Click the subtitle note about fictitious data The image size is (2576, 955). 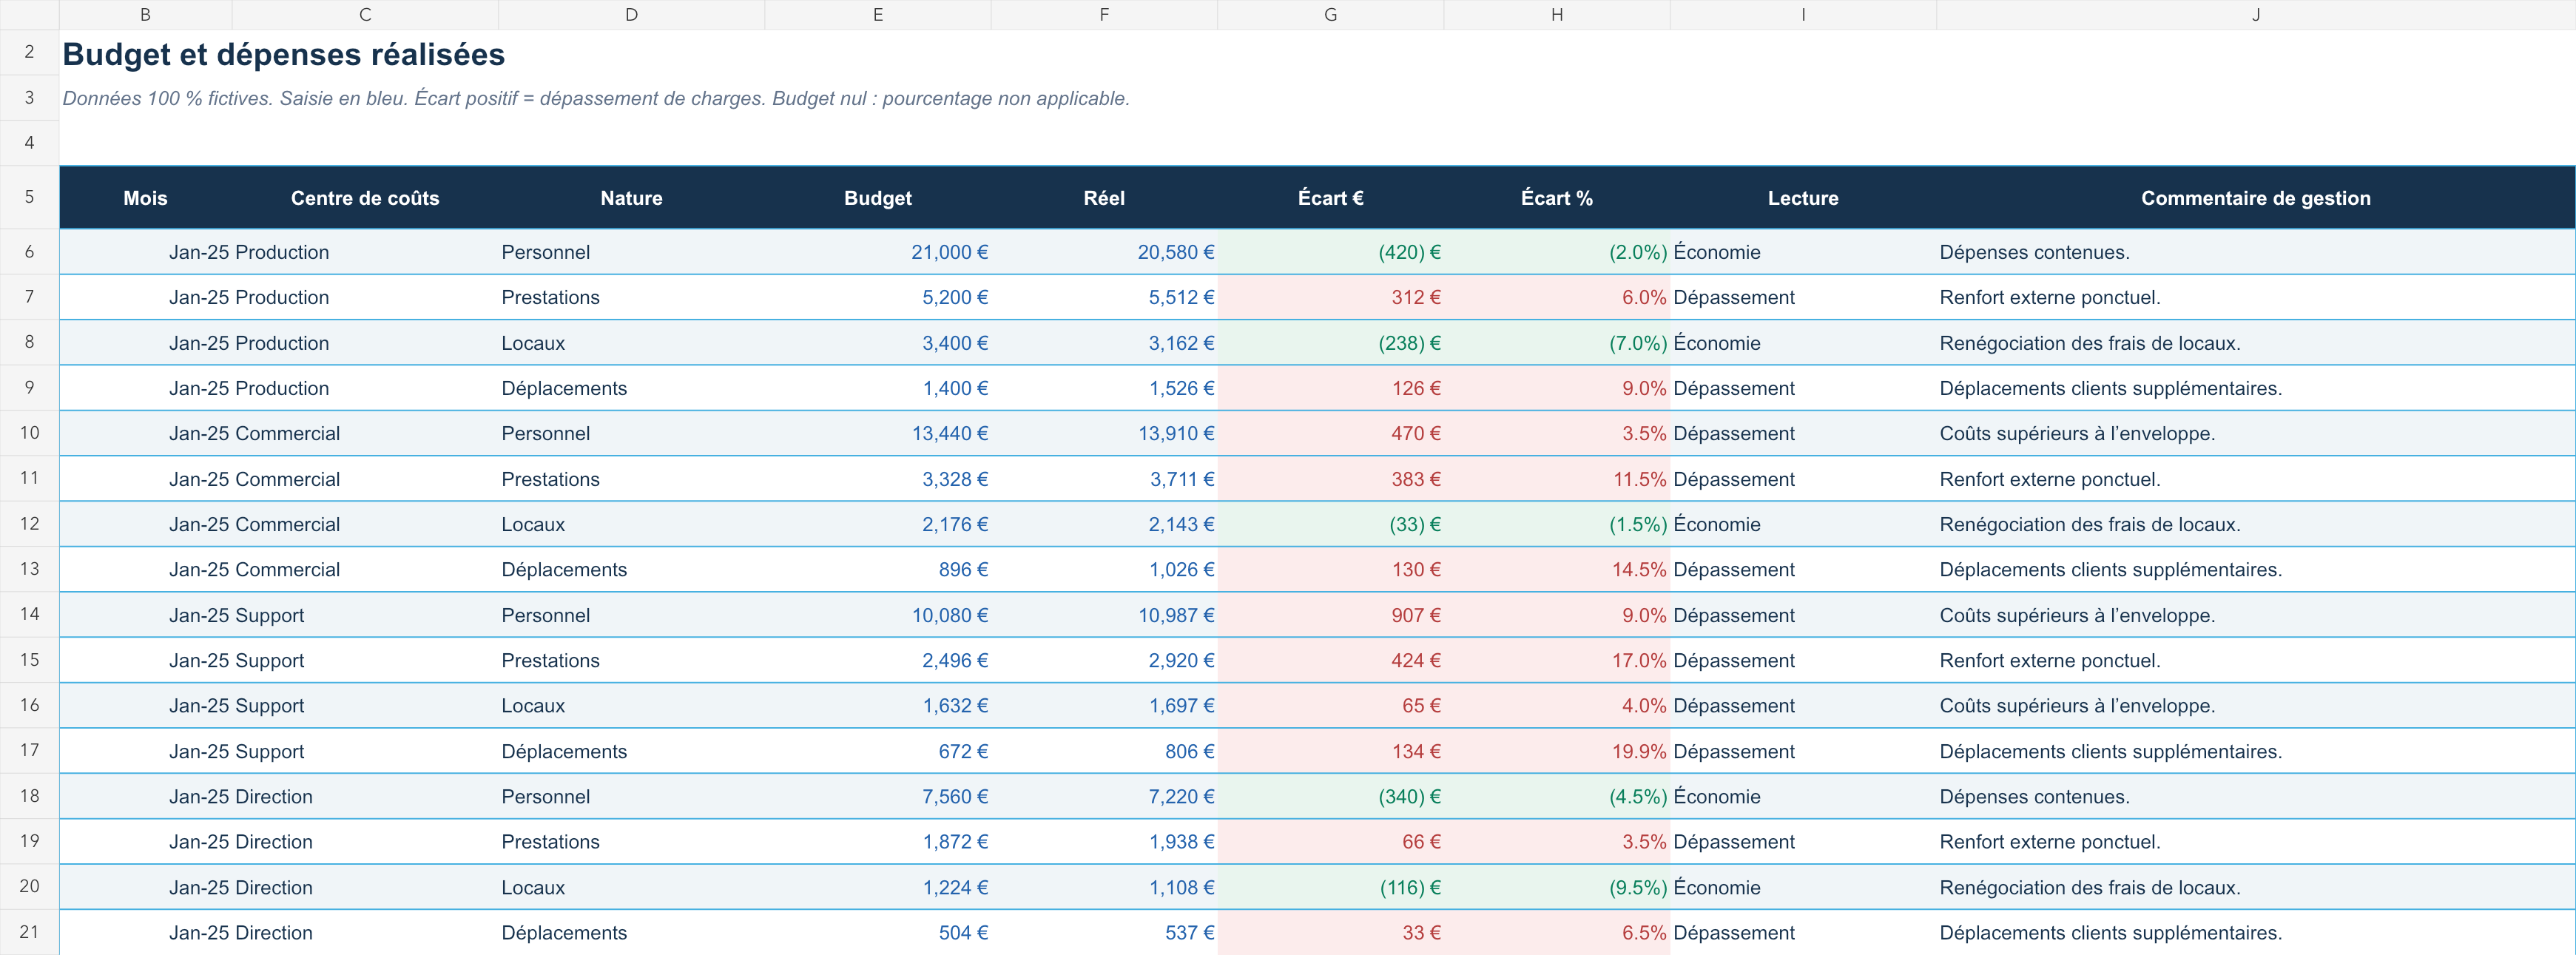[596, 98]
